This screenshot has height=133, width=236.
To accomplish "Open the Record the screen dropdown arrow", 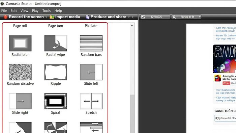I will pos(46,17).
